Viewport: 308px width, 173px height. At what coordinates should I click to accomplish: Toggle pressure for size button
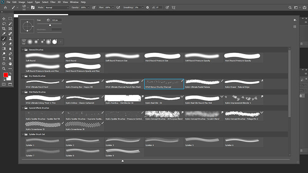[x=167, y=7]
